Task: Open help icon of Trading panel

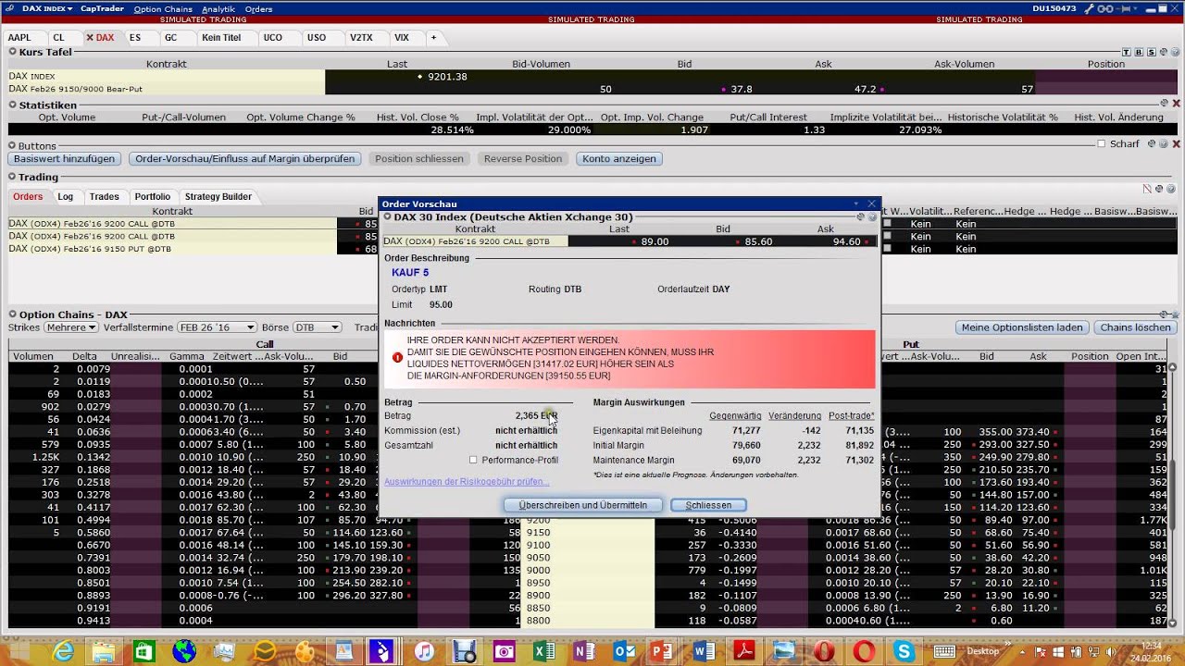Action: (x=1171, y=189)
